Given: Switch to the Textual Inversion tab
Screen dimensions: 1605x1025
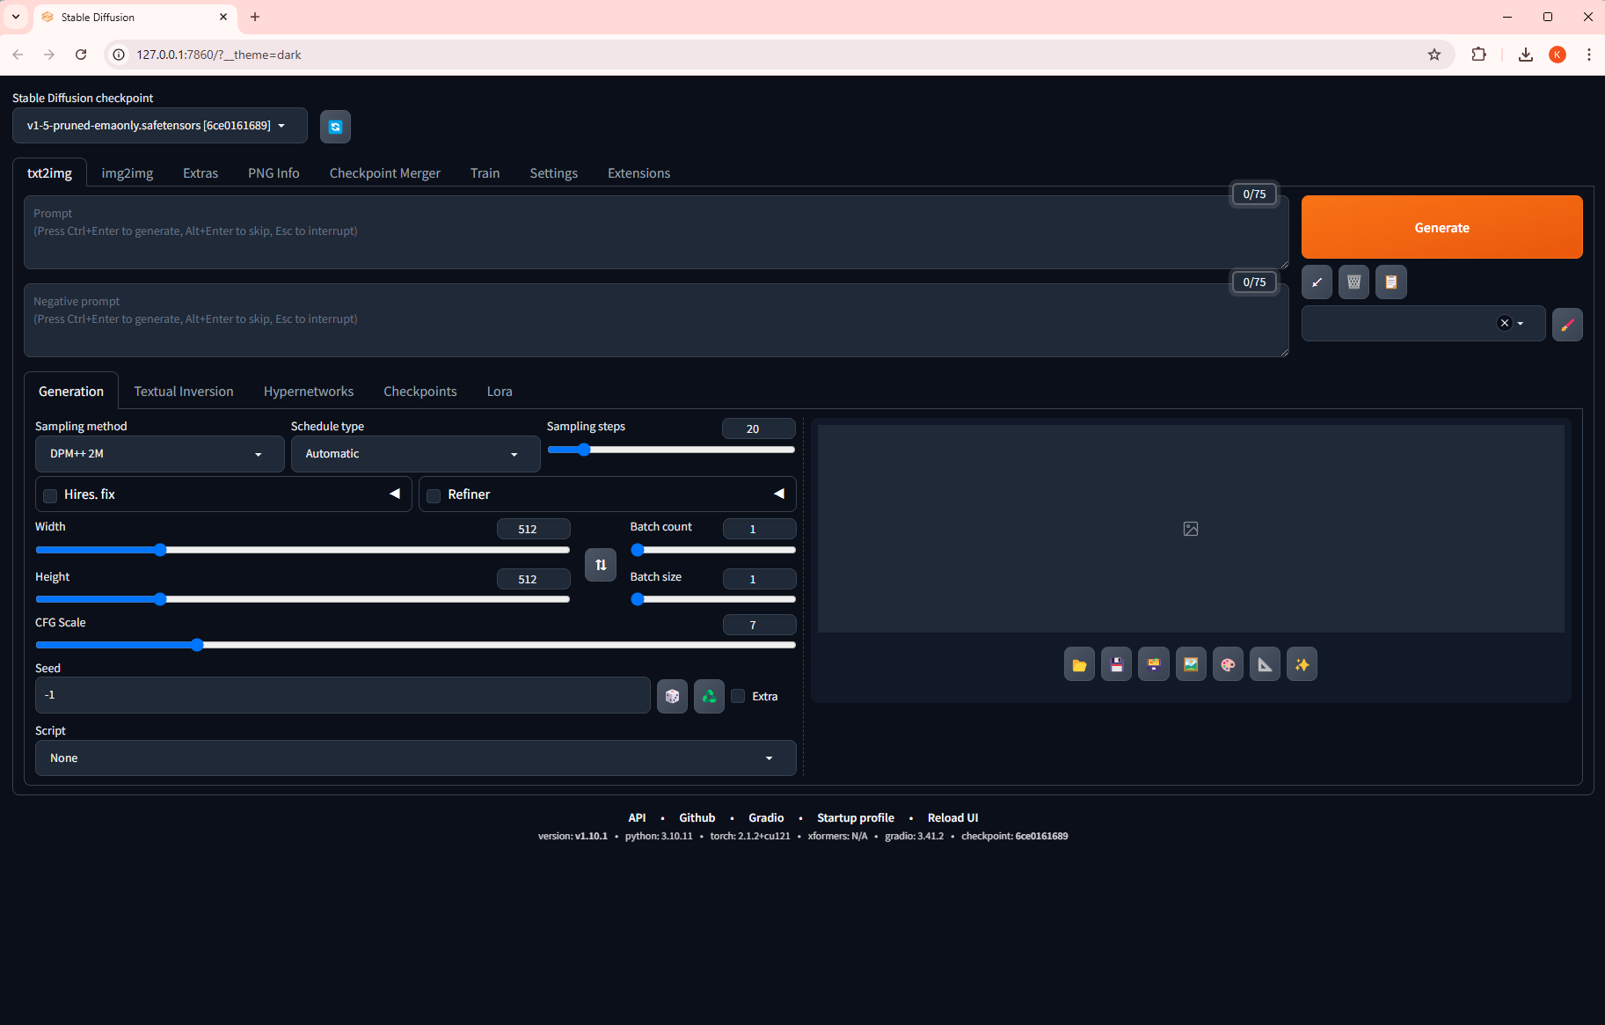Looking at the screenshot, I should 184,392.
